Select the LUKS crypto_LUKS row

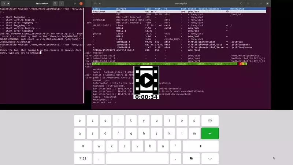179,39
